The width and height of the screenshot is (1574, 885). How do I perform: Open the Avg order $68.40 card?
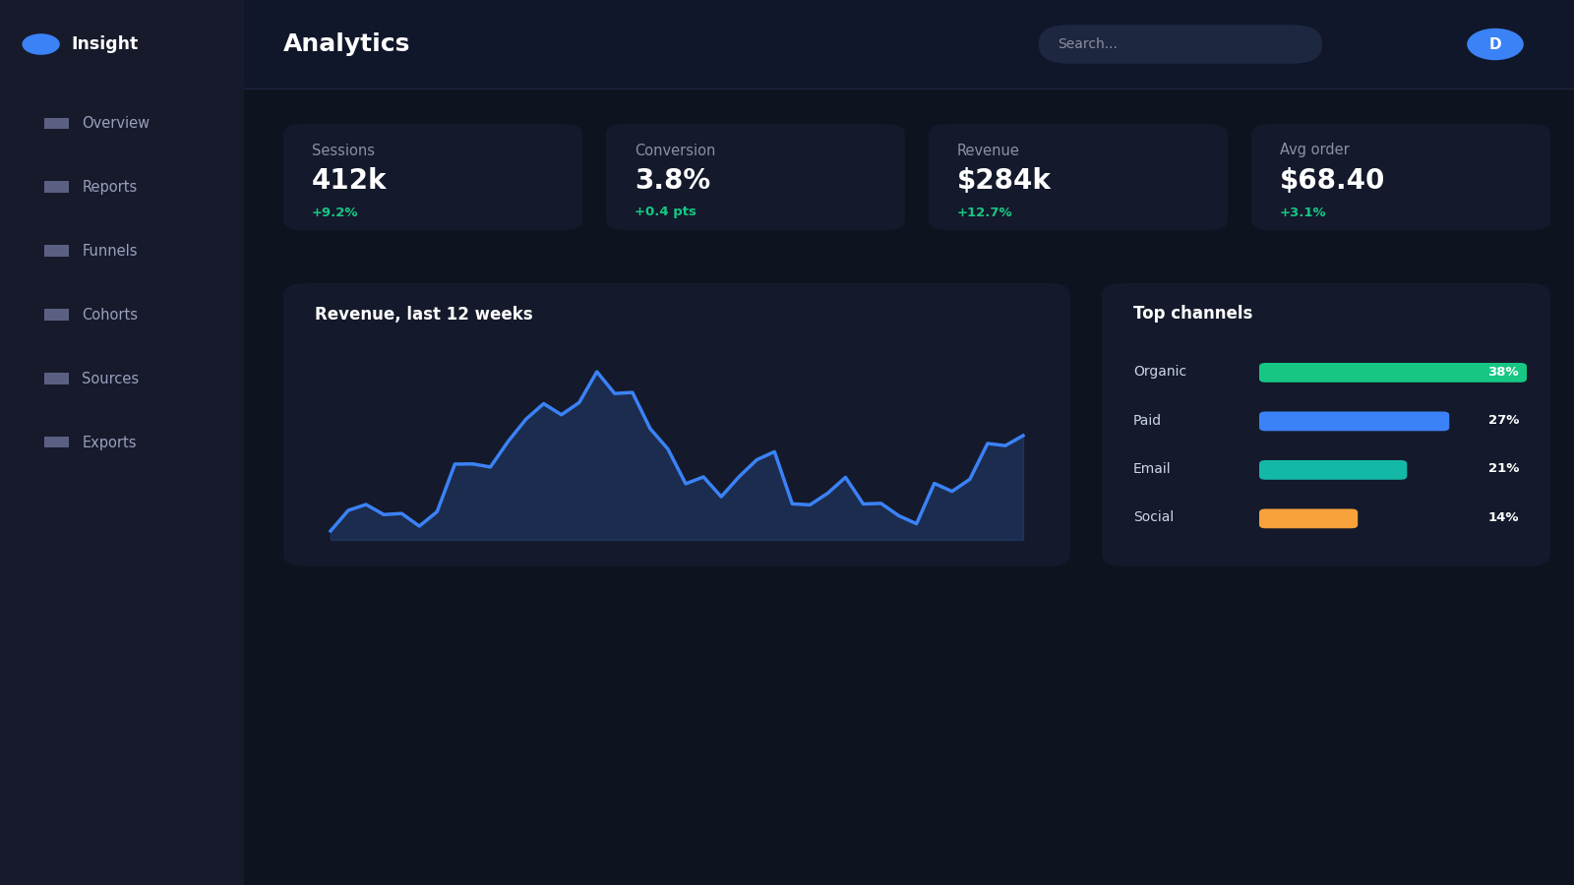[x=1401, y=177]
